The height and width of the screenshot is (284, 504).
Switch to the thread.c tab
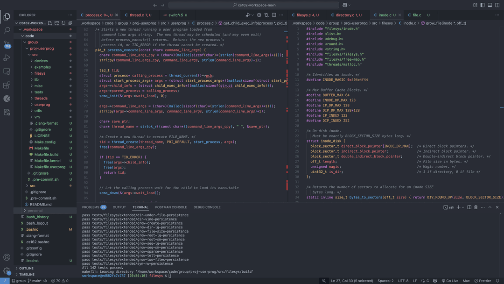[x=137, y=15]
